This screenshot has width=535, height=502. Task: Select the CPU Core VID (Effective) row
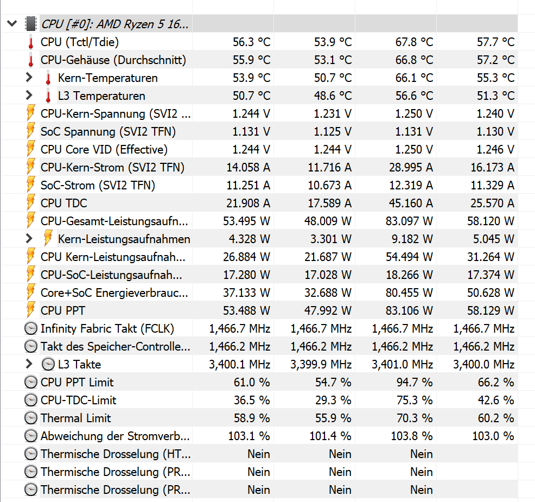pos(259,149)
